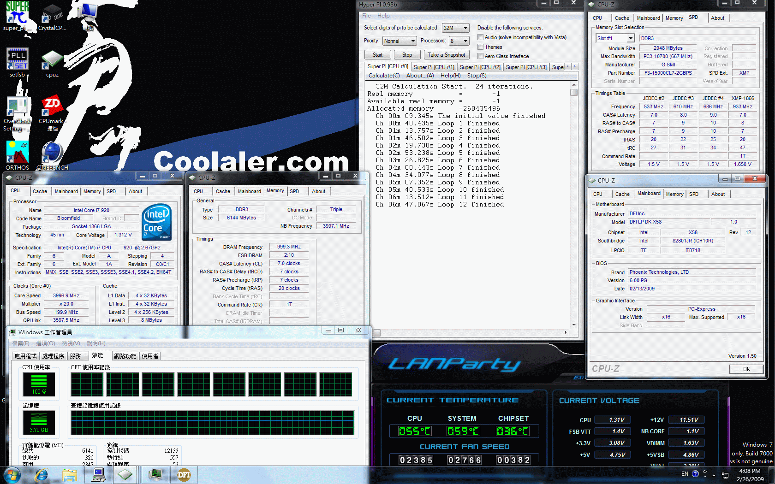Select the CINEBENCH desktop icon
The width and height of the screenshot is (775, 484).
coord(52,156)
